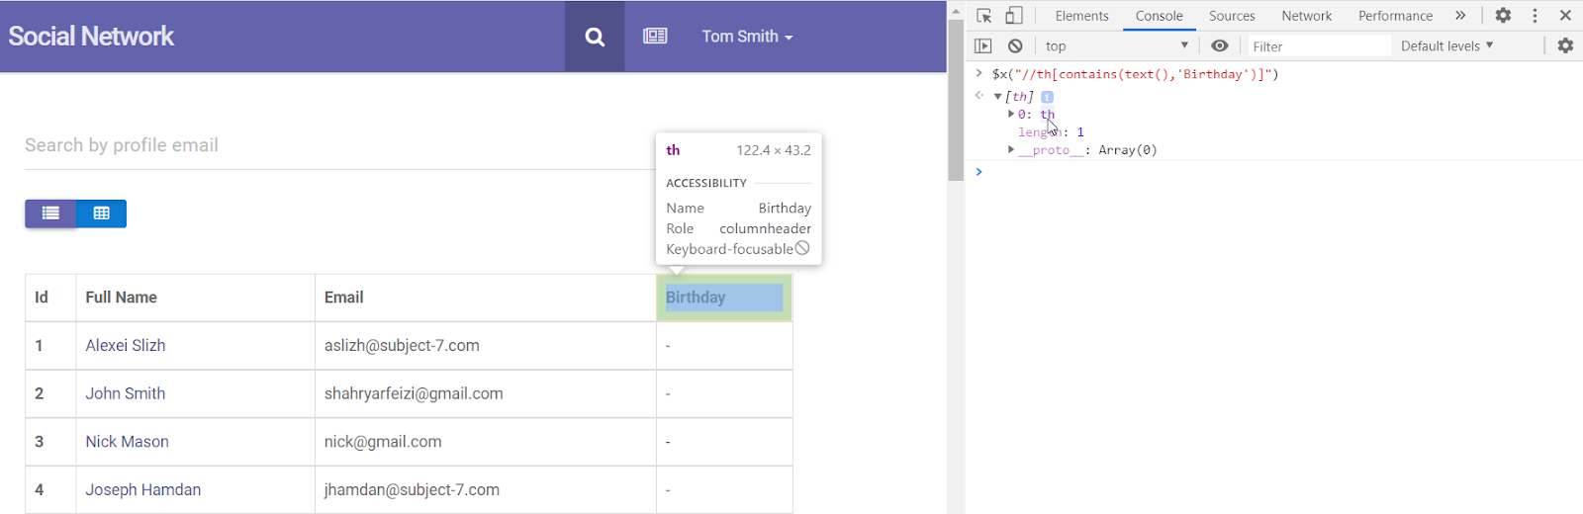This screenshot has width=1583, height=514.
Task: Switch to the Network tab
Action: [x=1306, y=16]
